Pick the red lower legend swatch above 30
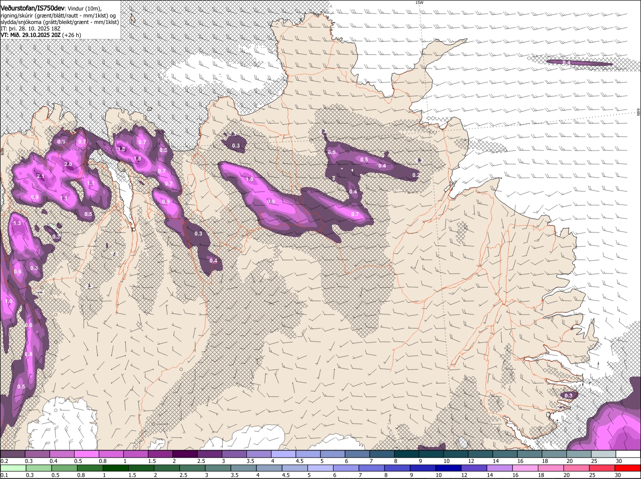641x479 pixels. 628,468
